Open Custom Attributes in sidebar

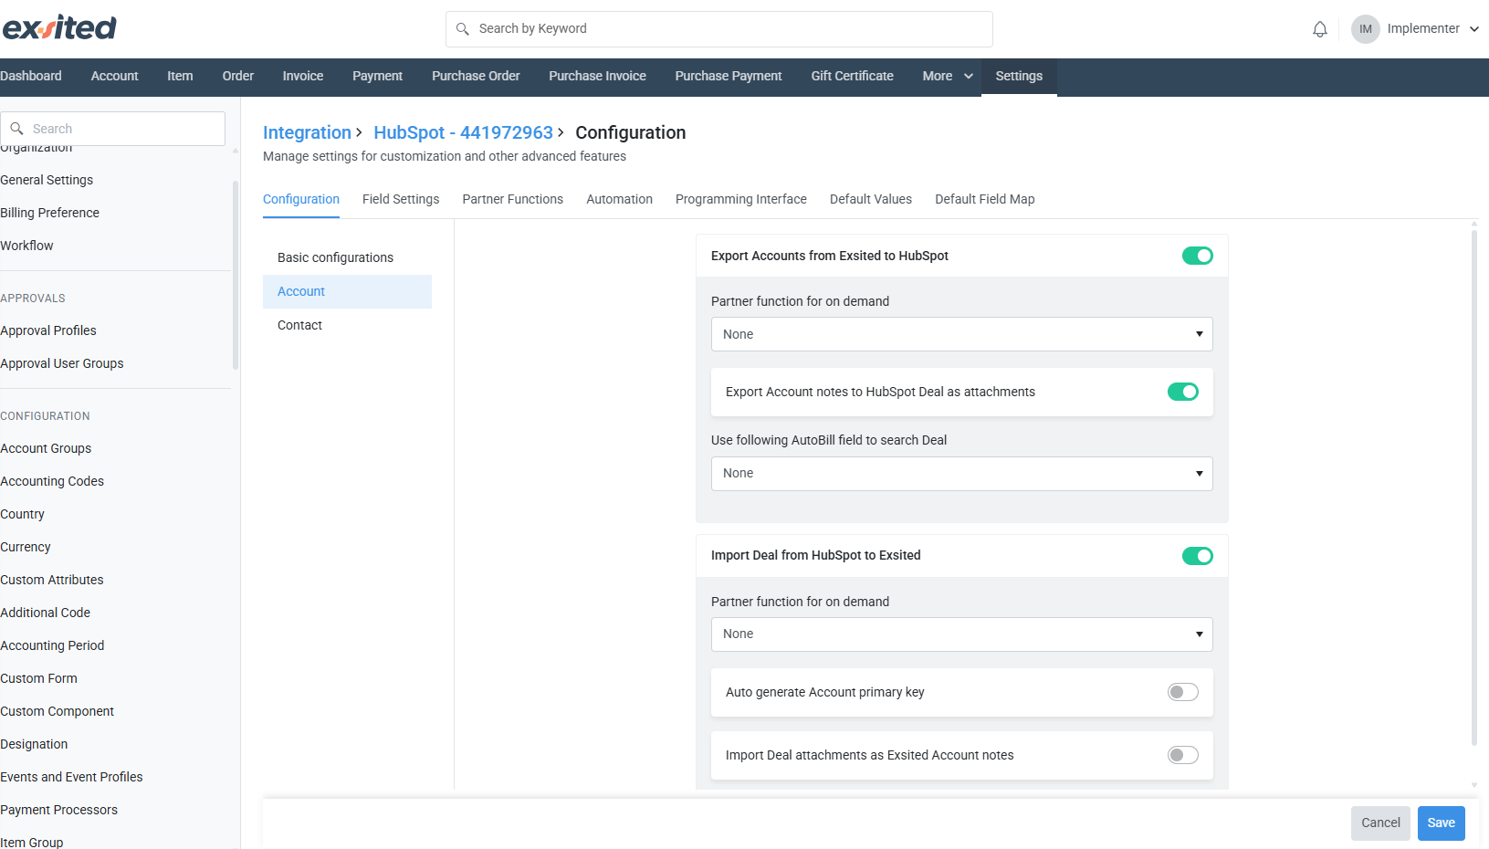point(51,580)
